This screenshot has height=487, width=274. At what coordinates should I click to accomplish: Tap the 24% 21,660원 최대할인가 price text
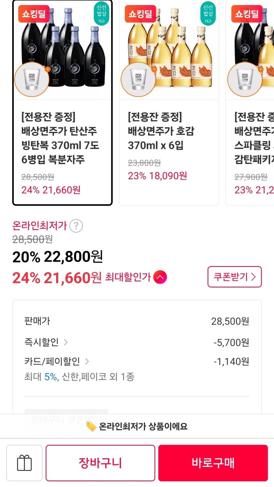57,278
